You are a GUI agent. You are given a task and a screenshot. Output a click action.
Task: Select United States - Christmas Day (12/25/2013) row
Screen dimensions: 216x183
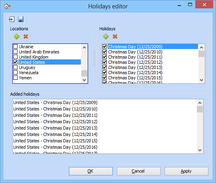(x=105, y=128)
